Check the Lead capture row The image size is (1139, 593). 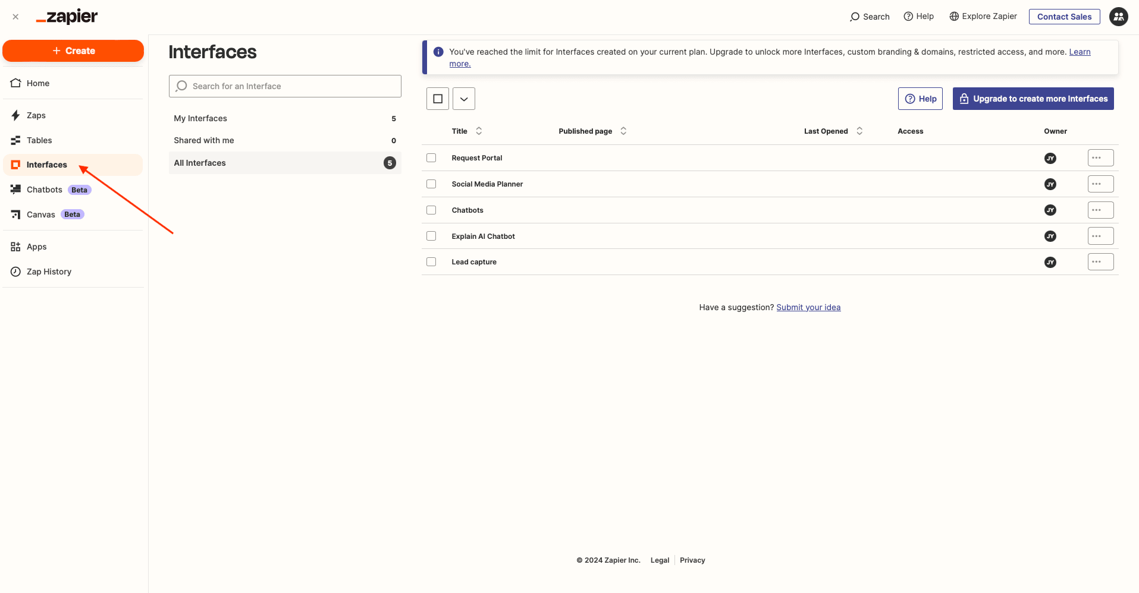[431, 261]
